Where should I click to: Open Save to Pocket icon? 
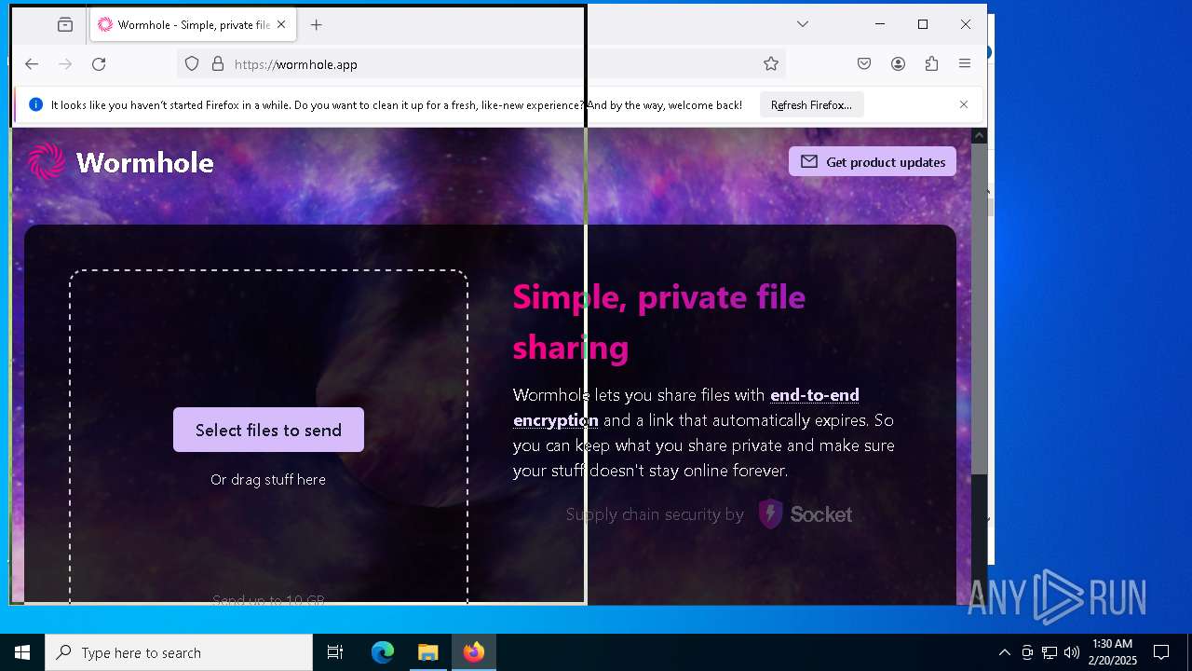click(864, 64)
